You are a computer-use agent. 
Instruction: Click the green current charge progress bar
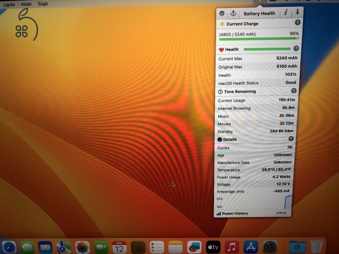click(259, 39)
